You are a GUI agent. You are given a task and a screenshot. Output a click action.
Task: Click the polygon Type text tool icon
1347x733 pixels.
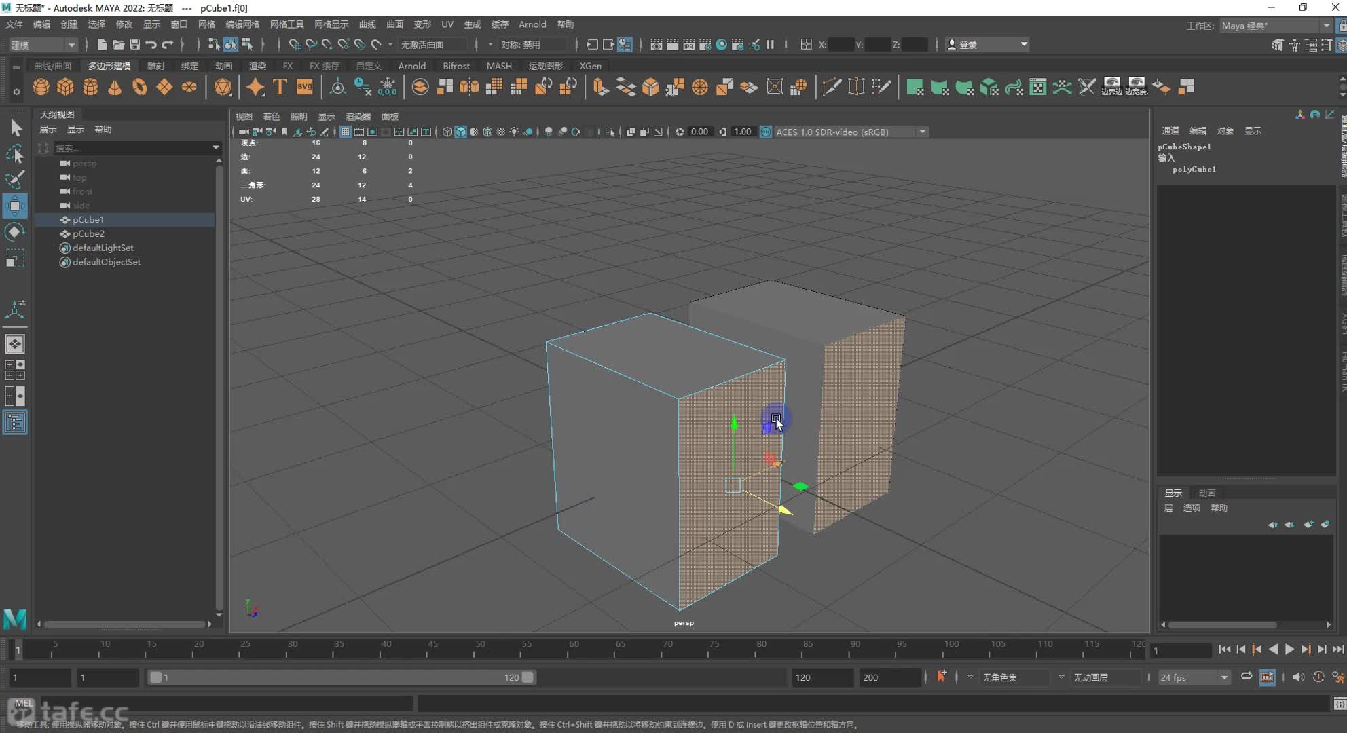point(280,87)
